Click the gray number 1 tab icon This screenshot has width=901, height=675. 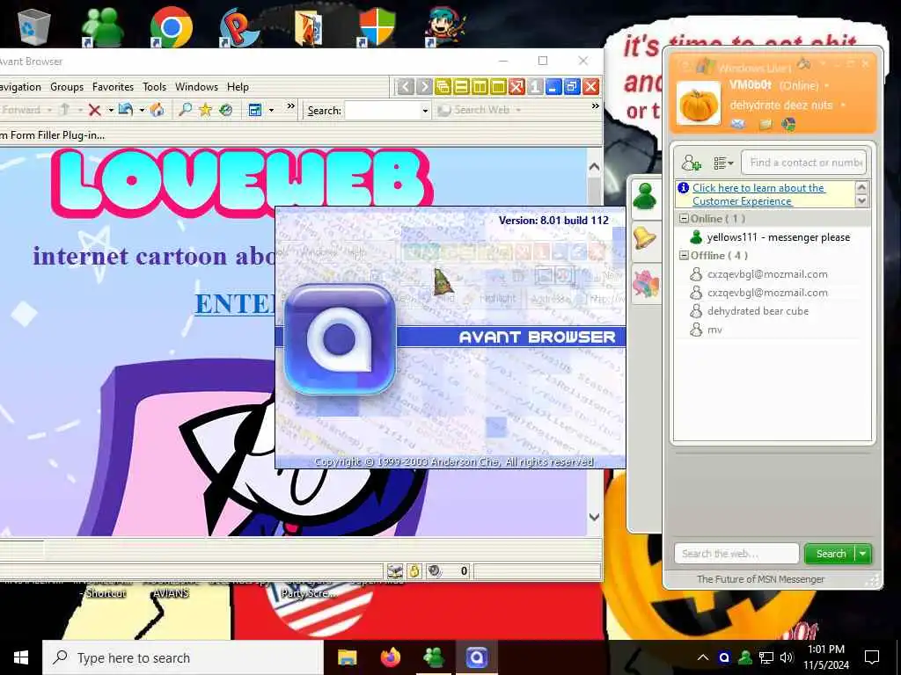click(534, 87)
